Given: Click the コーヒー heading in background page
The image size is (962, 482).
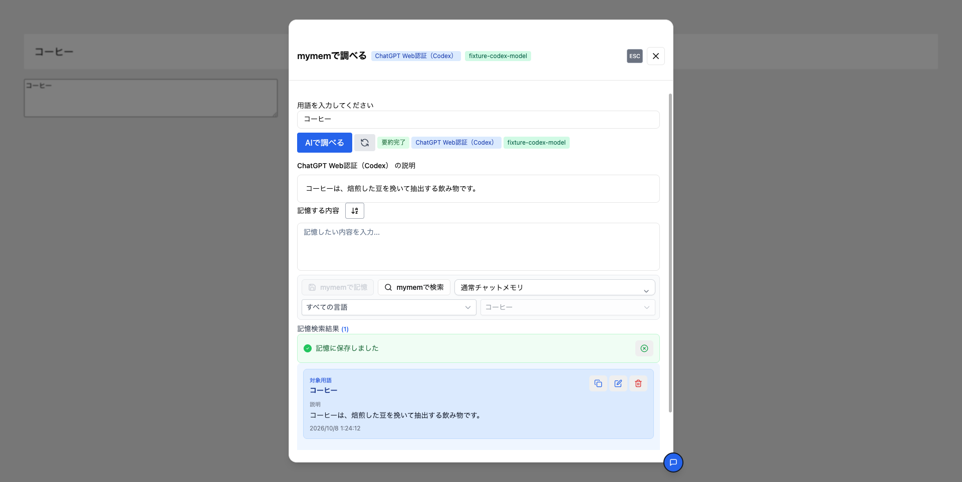Looking at the screenshot, I should click(54, 52).
